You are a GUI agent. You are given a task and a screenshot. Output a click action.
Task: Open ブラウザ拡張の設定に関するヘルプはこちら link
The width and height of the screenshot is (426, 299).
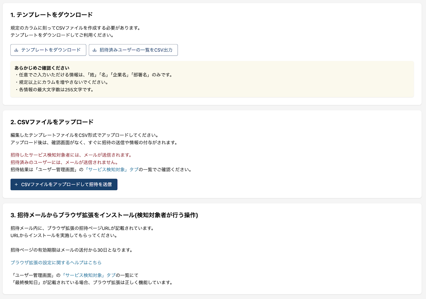point(56,263)
